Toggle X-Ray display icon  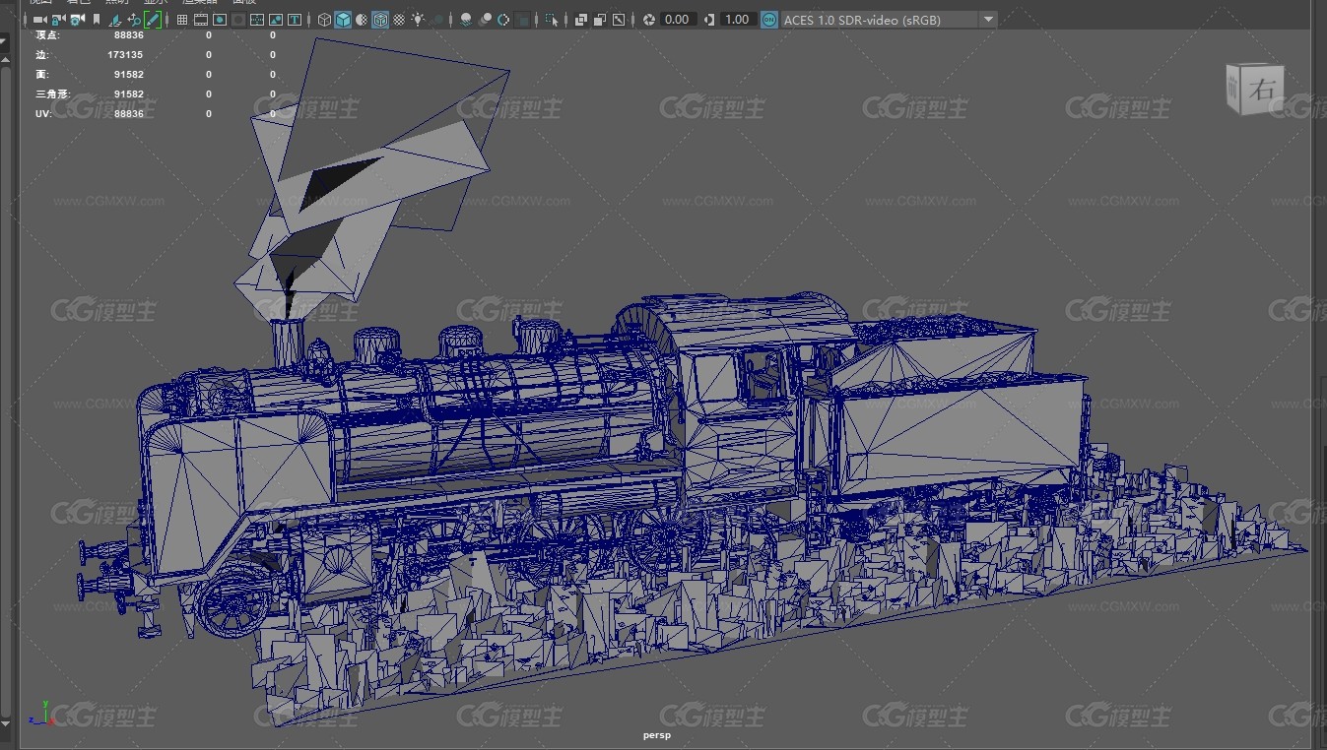pyautogui.click(x=581, y=20)
